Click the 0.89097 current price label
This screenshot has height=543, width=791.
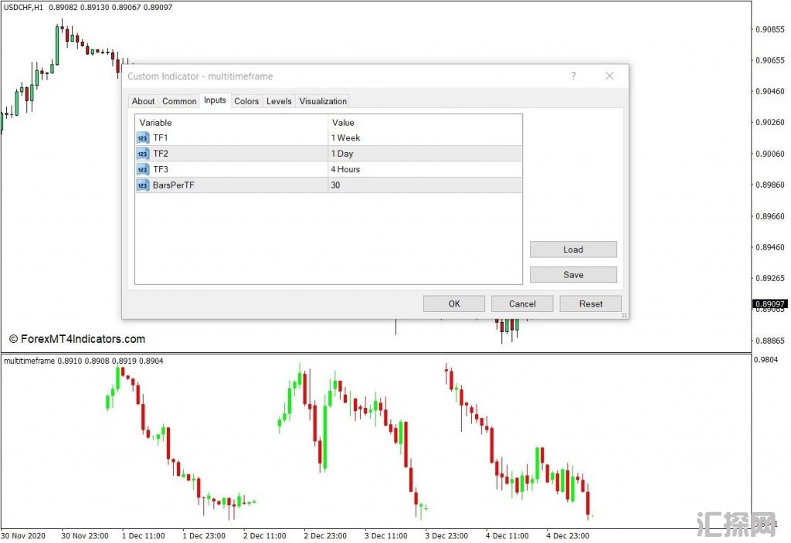(x=769, y=304)
